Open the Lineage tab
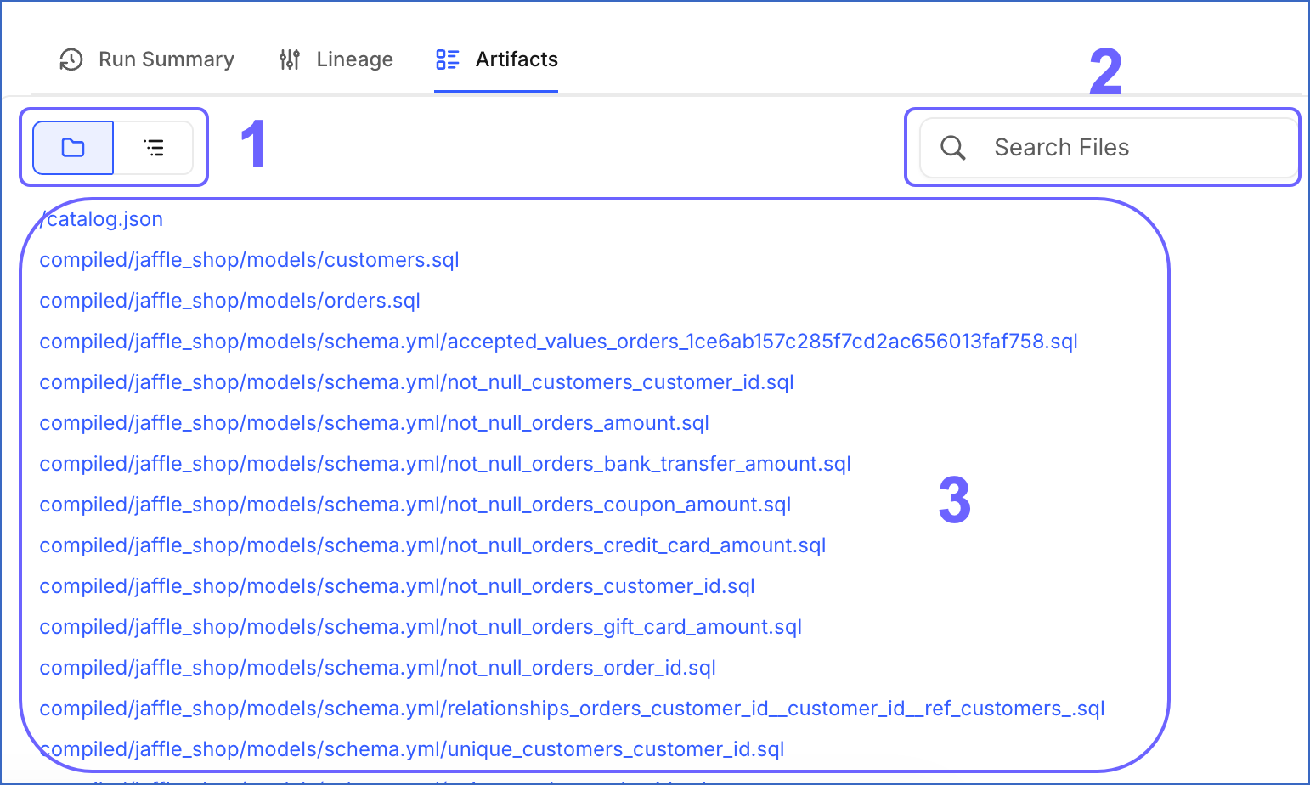Viewport: 1310px width, 785px height. [336, 59]
